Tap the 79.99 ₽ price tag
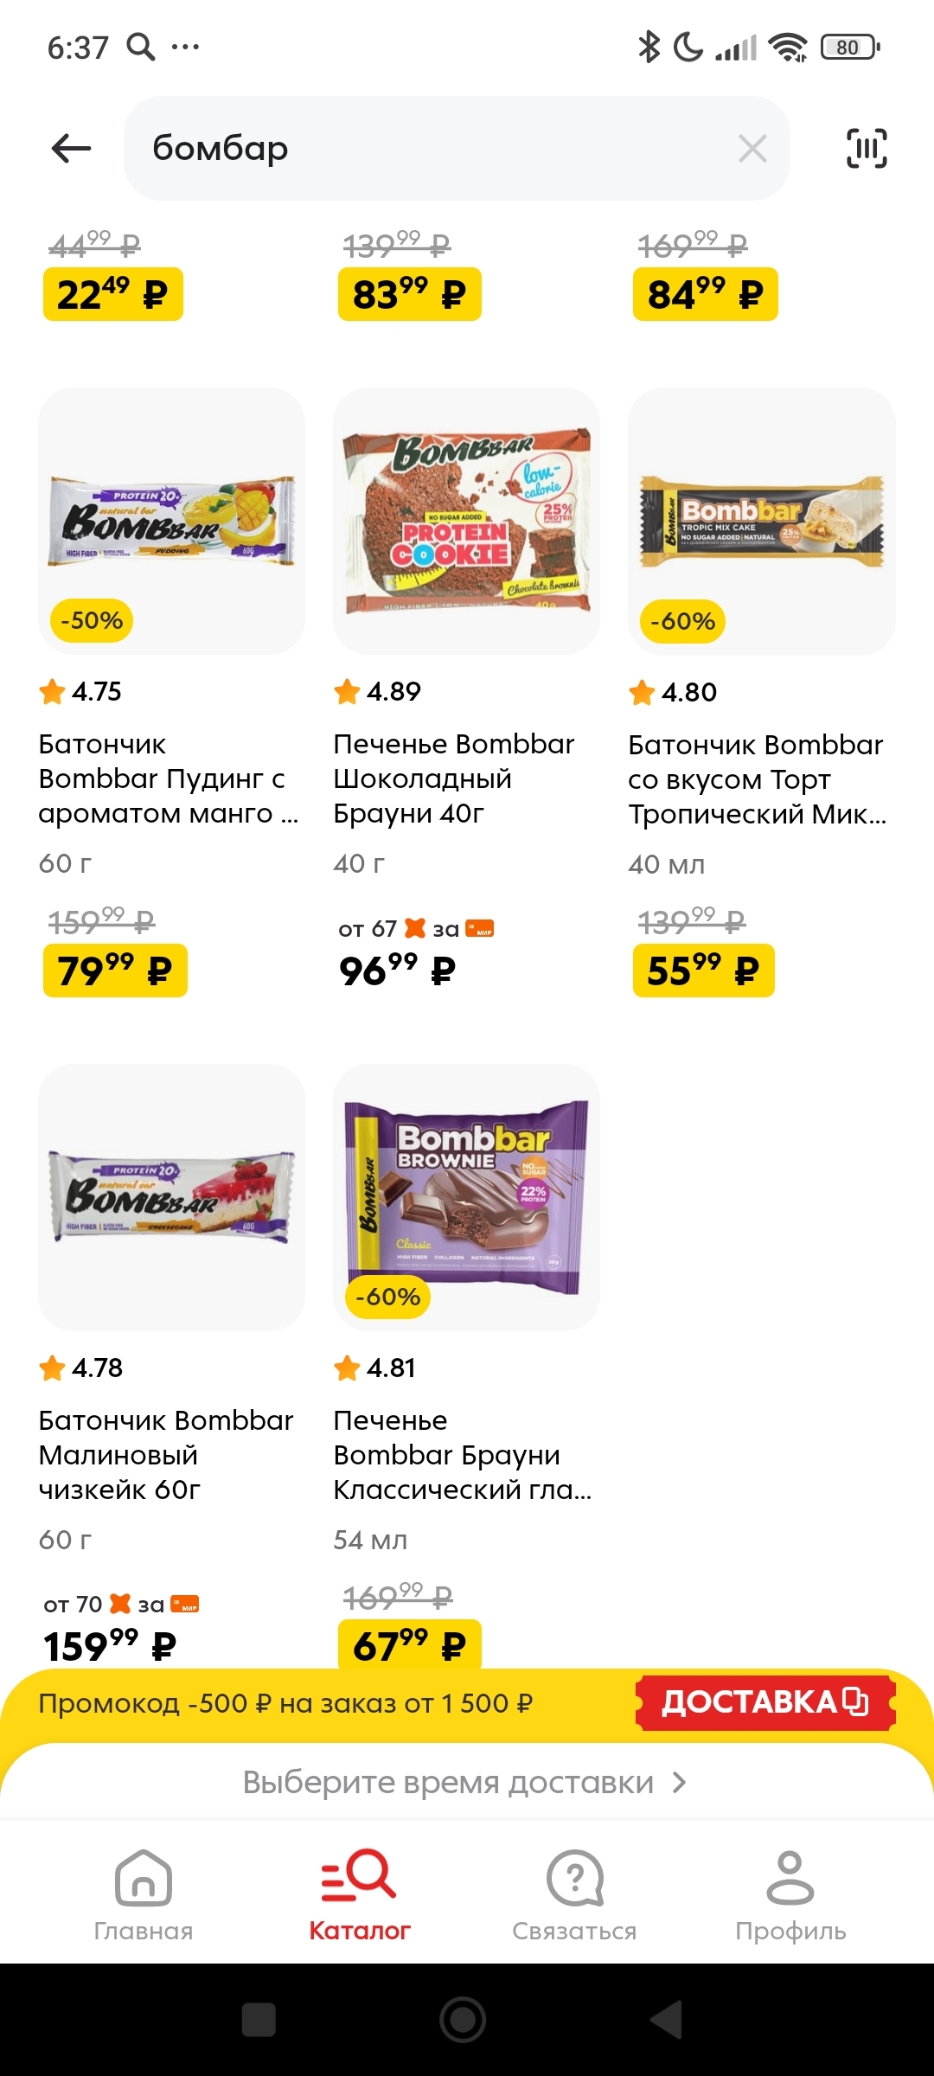The image size is (934, 2076). (x=115, y=971)
